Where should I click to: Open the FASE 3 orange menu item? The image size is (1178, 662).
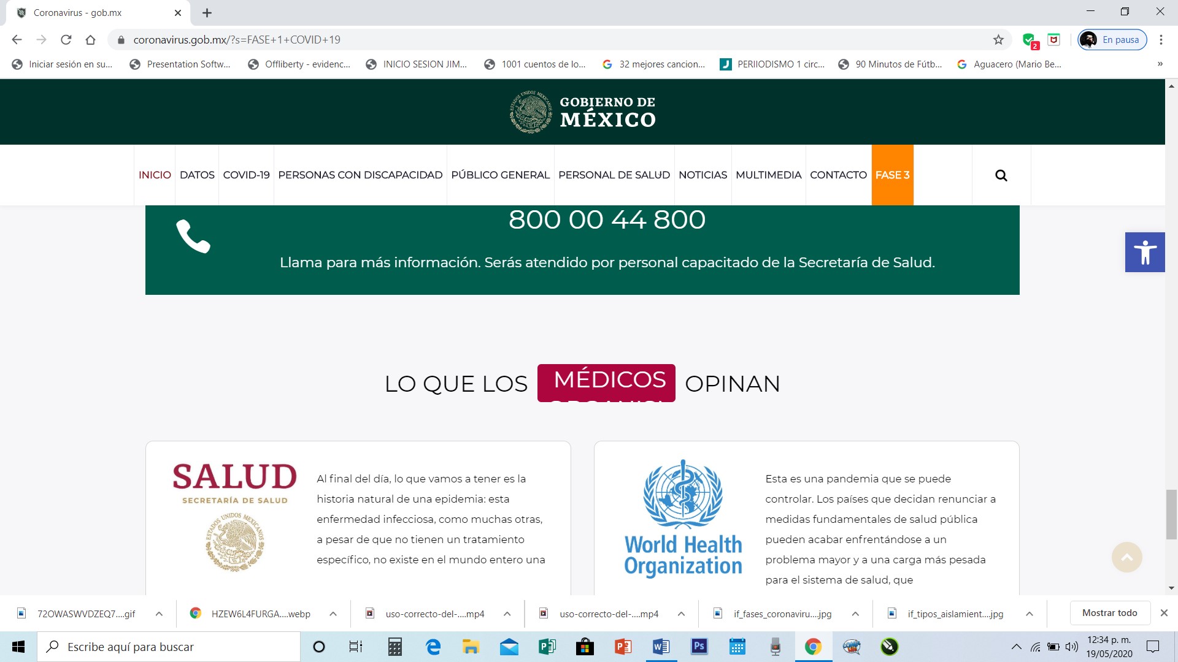click(892, 175)
